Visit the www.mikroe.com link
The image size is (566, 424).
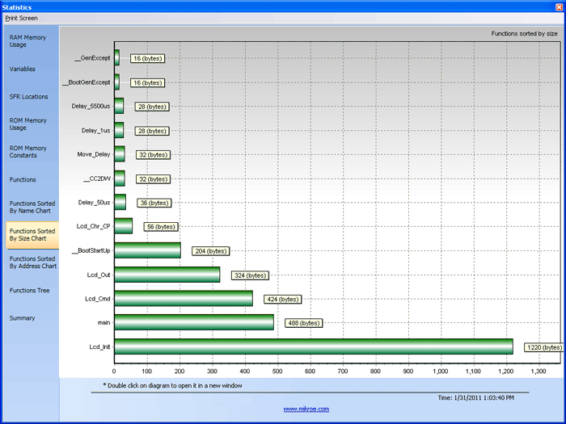pos(306,409)
